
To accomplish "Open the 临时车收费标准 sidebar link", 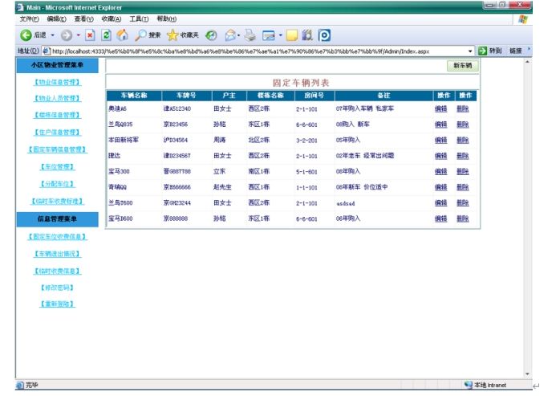I will pos(57,202).
